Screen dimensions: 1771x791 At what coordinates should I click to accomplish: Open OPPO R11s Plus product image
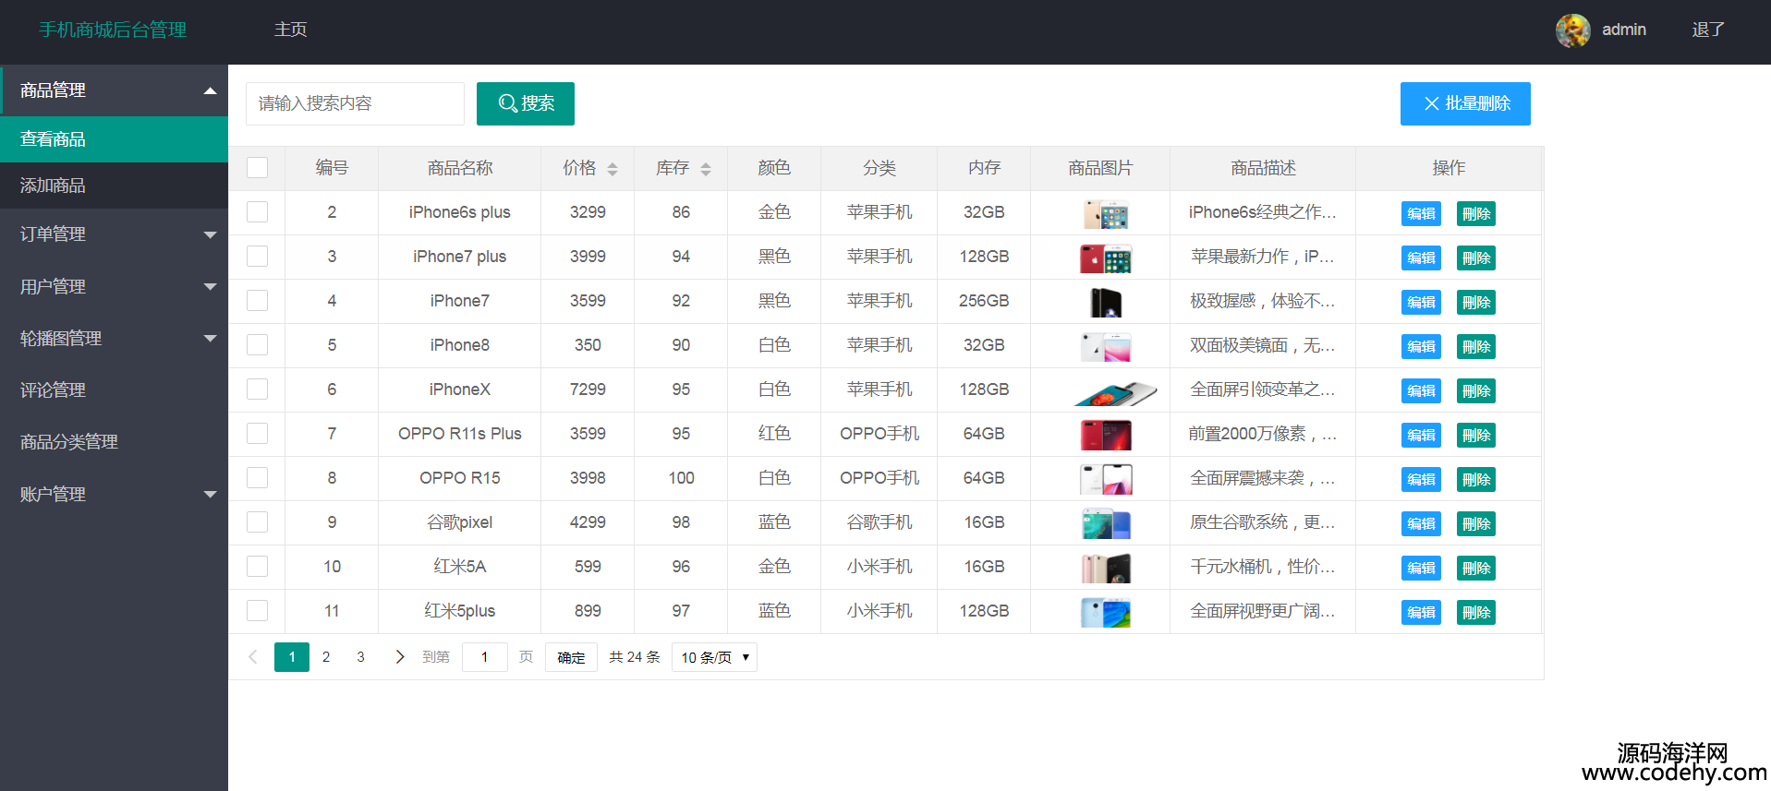tap(1106, 435)
